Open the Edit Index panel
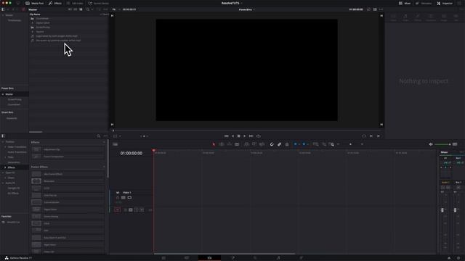This screenshot has width=465, height=261. coord(75,3)
